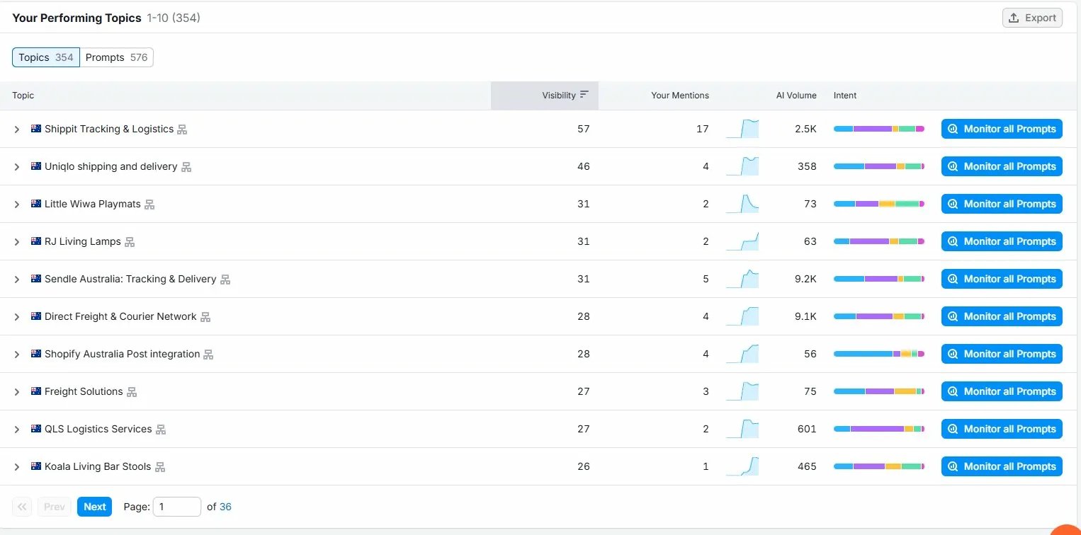1081x535 pixels.
Task: Open mentions sparkline for Koala Living Bar Stools
Action: pyautogui.click(x=742, y=466)
